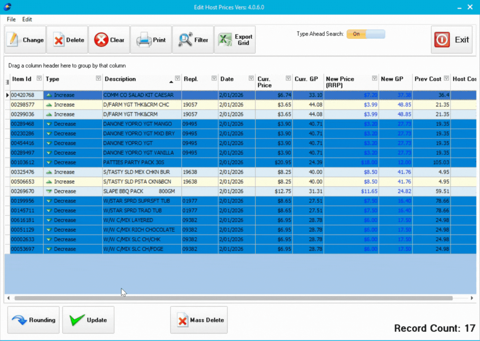Screen dimensions: 480x341
Task: Open the Print dialog from the toolbar
Action: (x=151, y=39)
